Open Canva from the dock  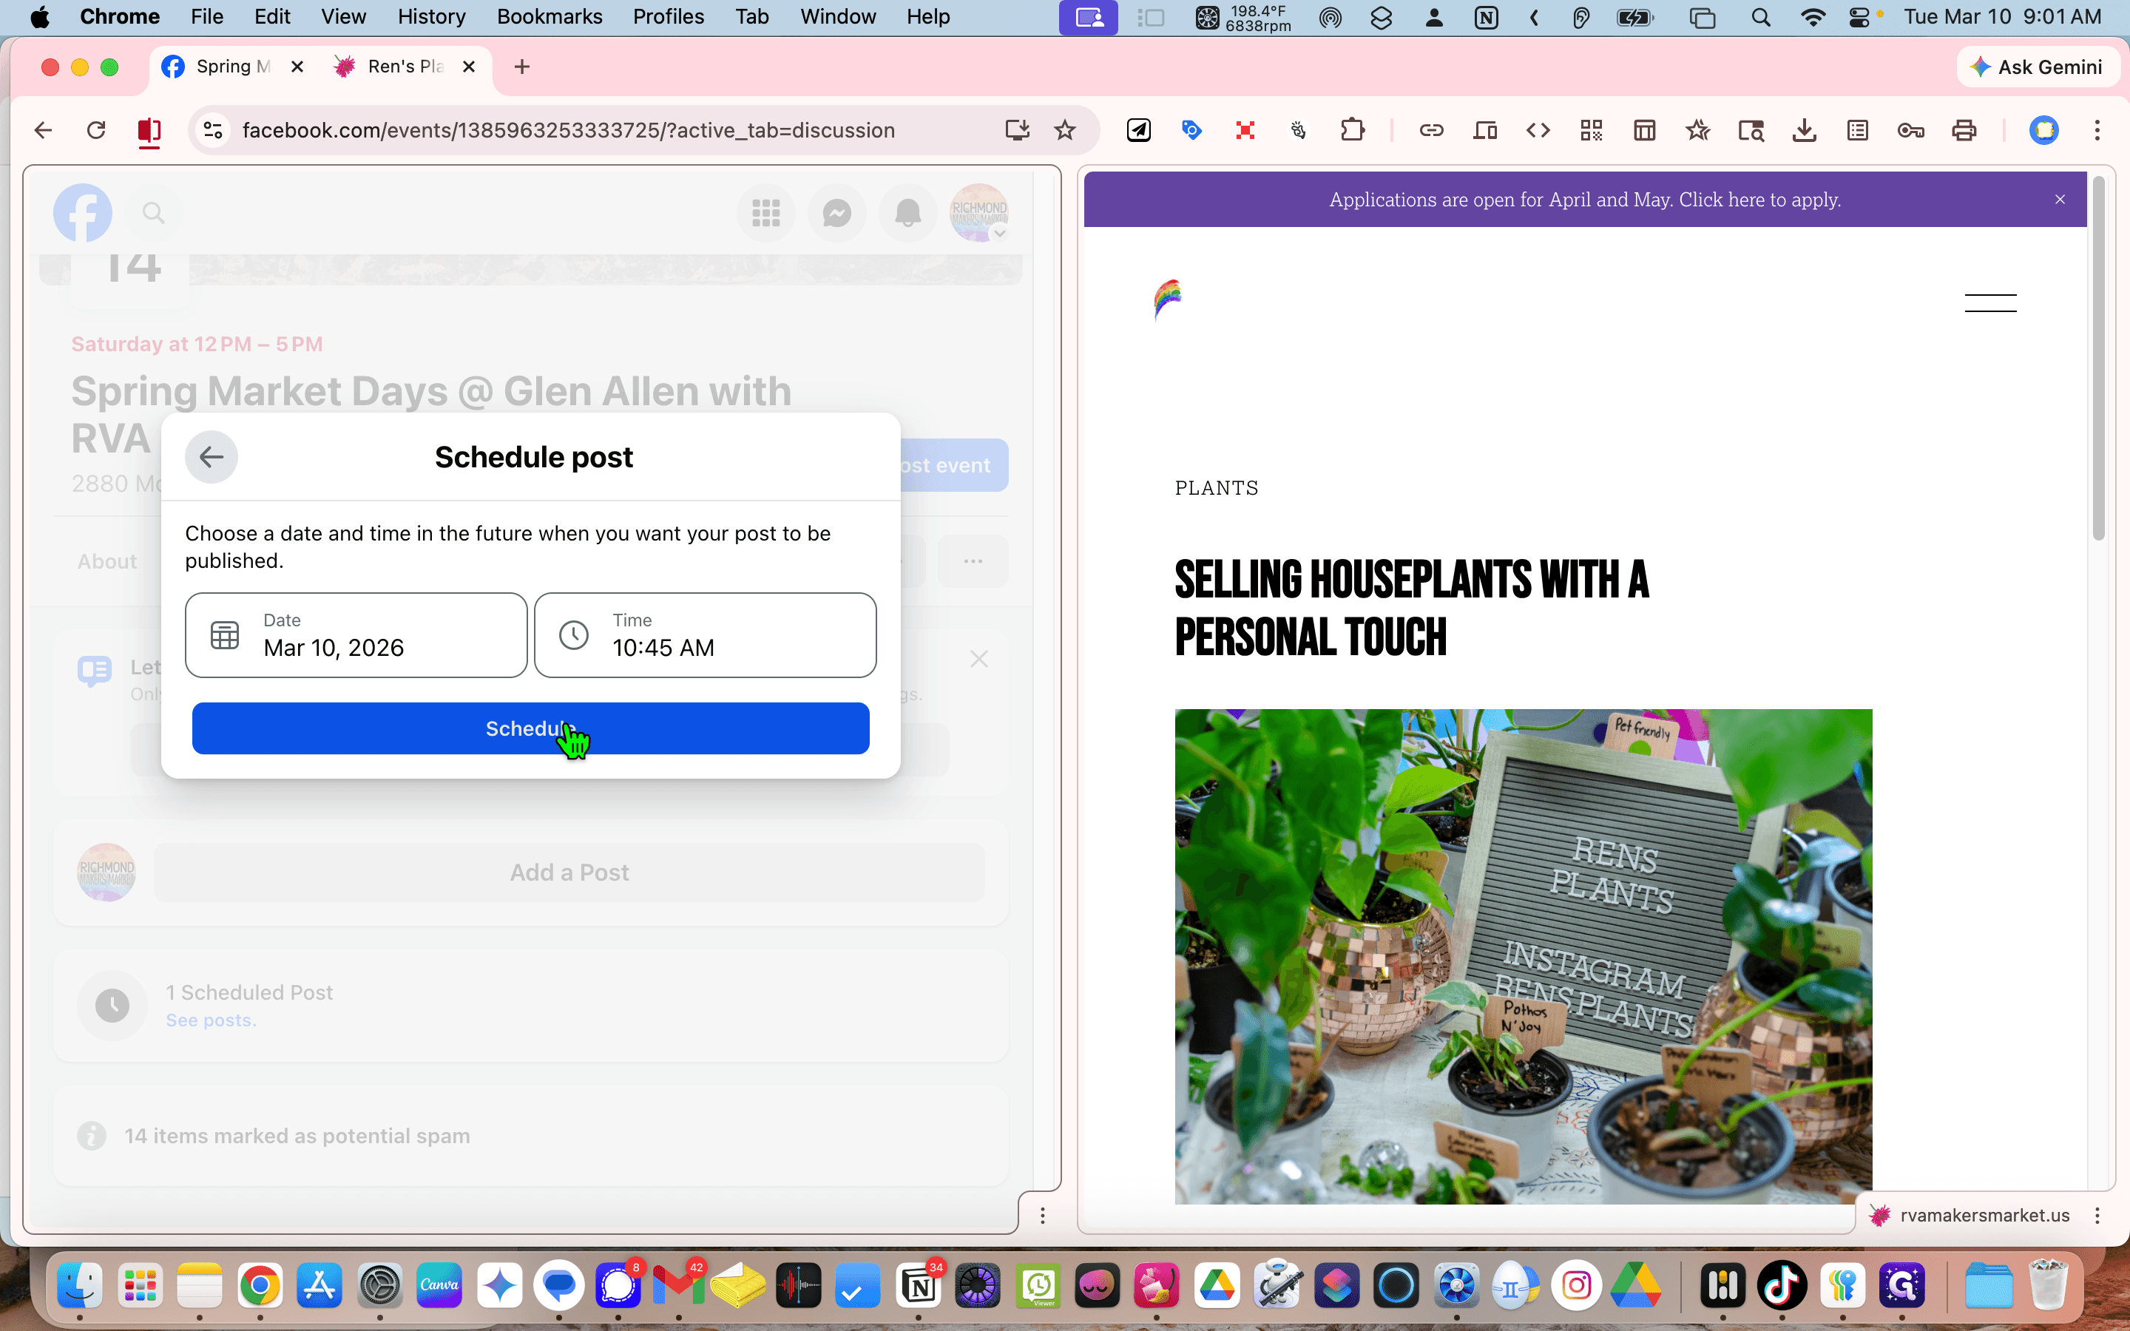[x=439, y=1286]
